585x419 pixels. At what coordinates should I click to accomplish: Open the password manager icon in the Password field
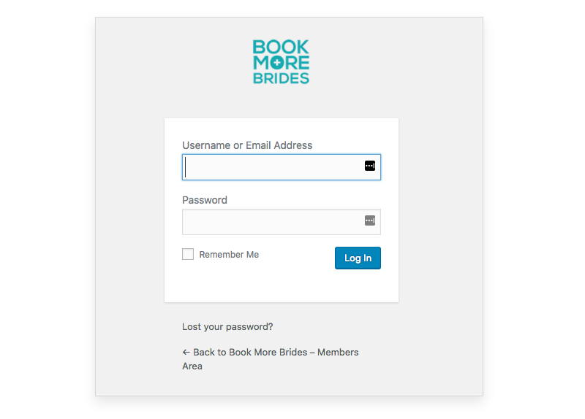pyautogui.click(x=370, y=220)
